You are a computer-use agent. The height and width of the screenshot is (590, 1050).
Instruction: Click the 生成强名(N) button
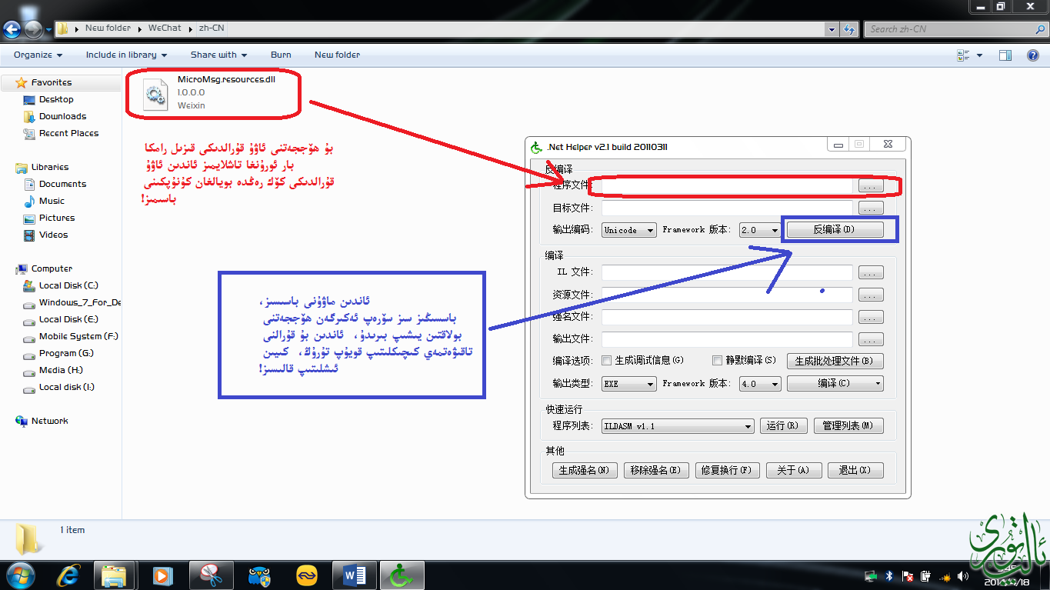[x=585, y=470]
